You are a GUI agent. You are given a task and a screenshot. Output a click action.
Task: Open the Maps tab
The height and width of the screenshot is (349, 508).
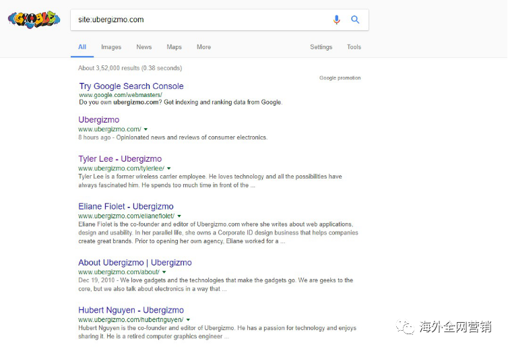tap(174, 47)
